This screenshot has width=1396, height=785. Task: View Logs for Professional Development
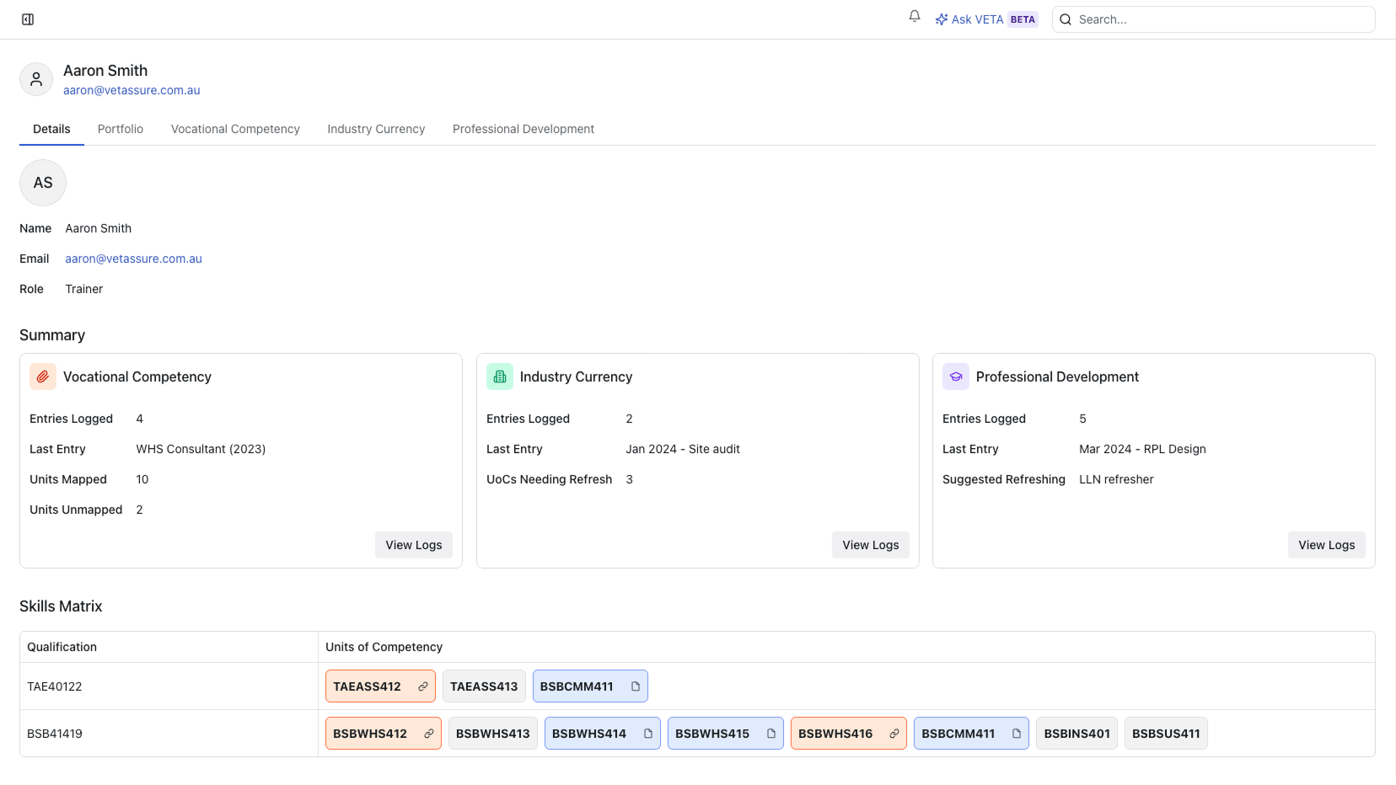click(1326, 545)
